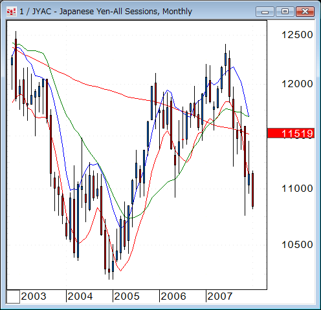The height and width of the screenshot is (310, 321).
Task: Click the 12000 price axis label
Action: pyautogui.click(x=297, y=83)
